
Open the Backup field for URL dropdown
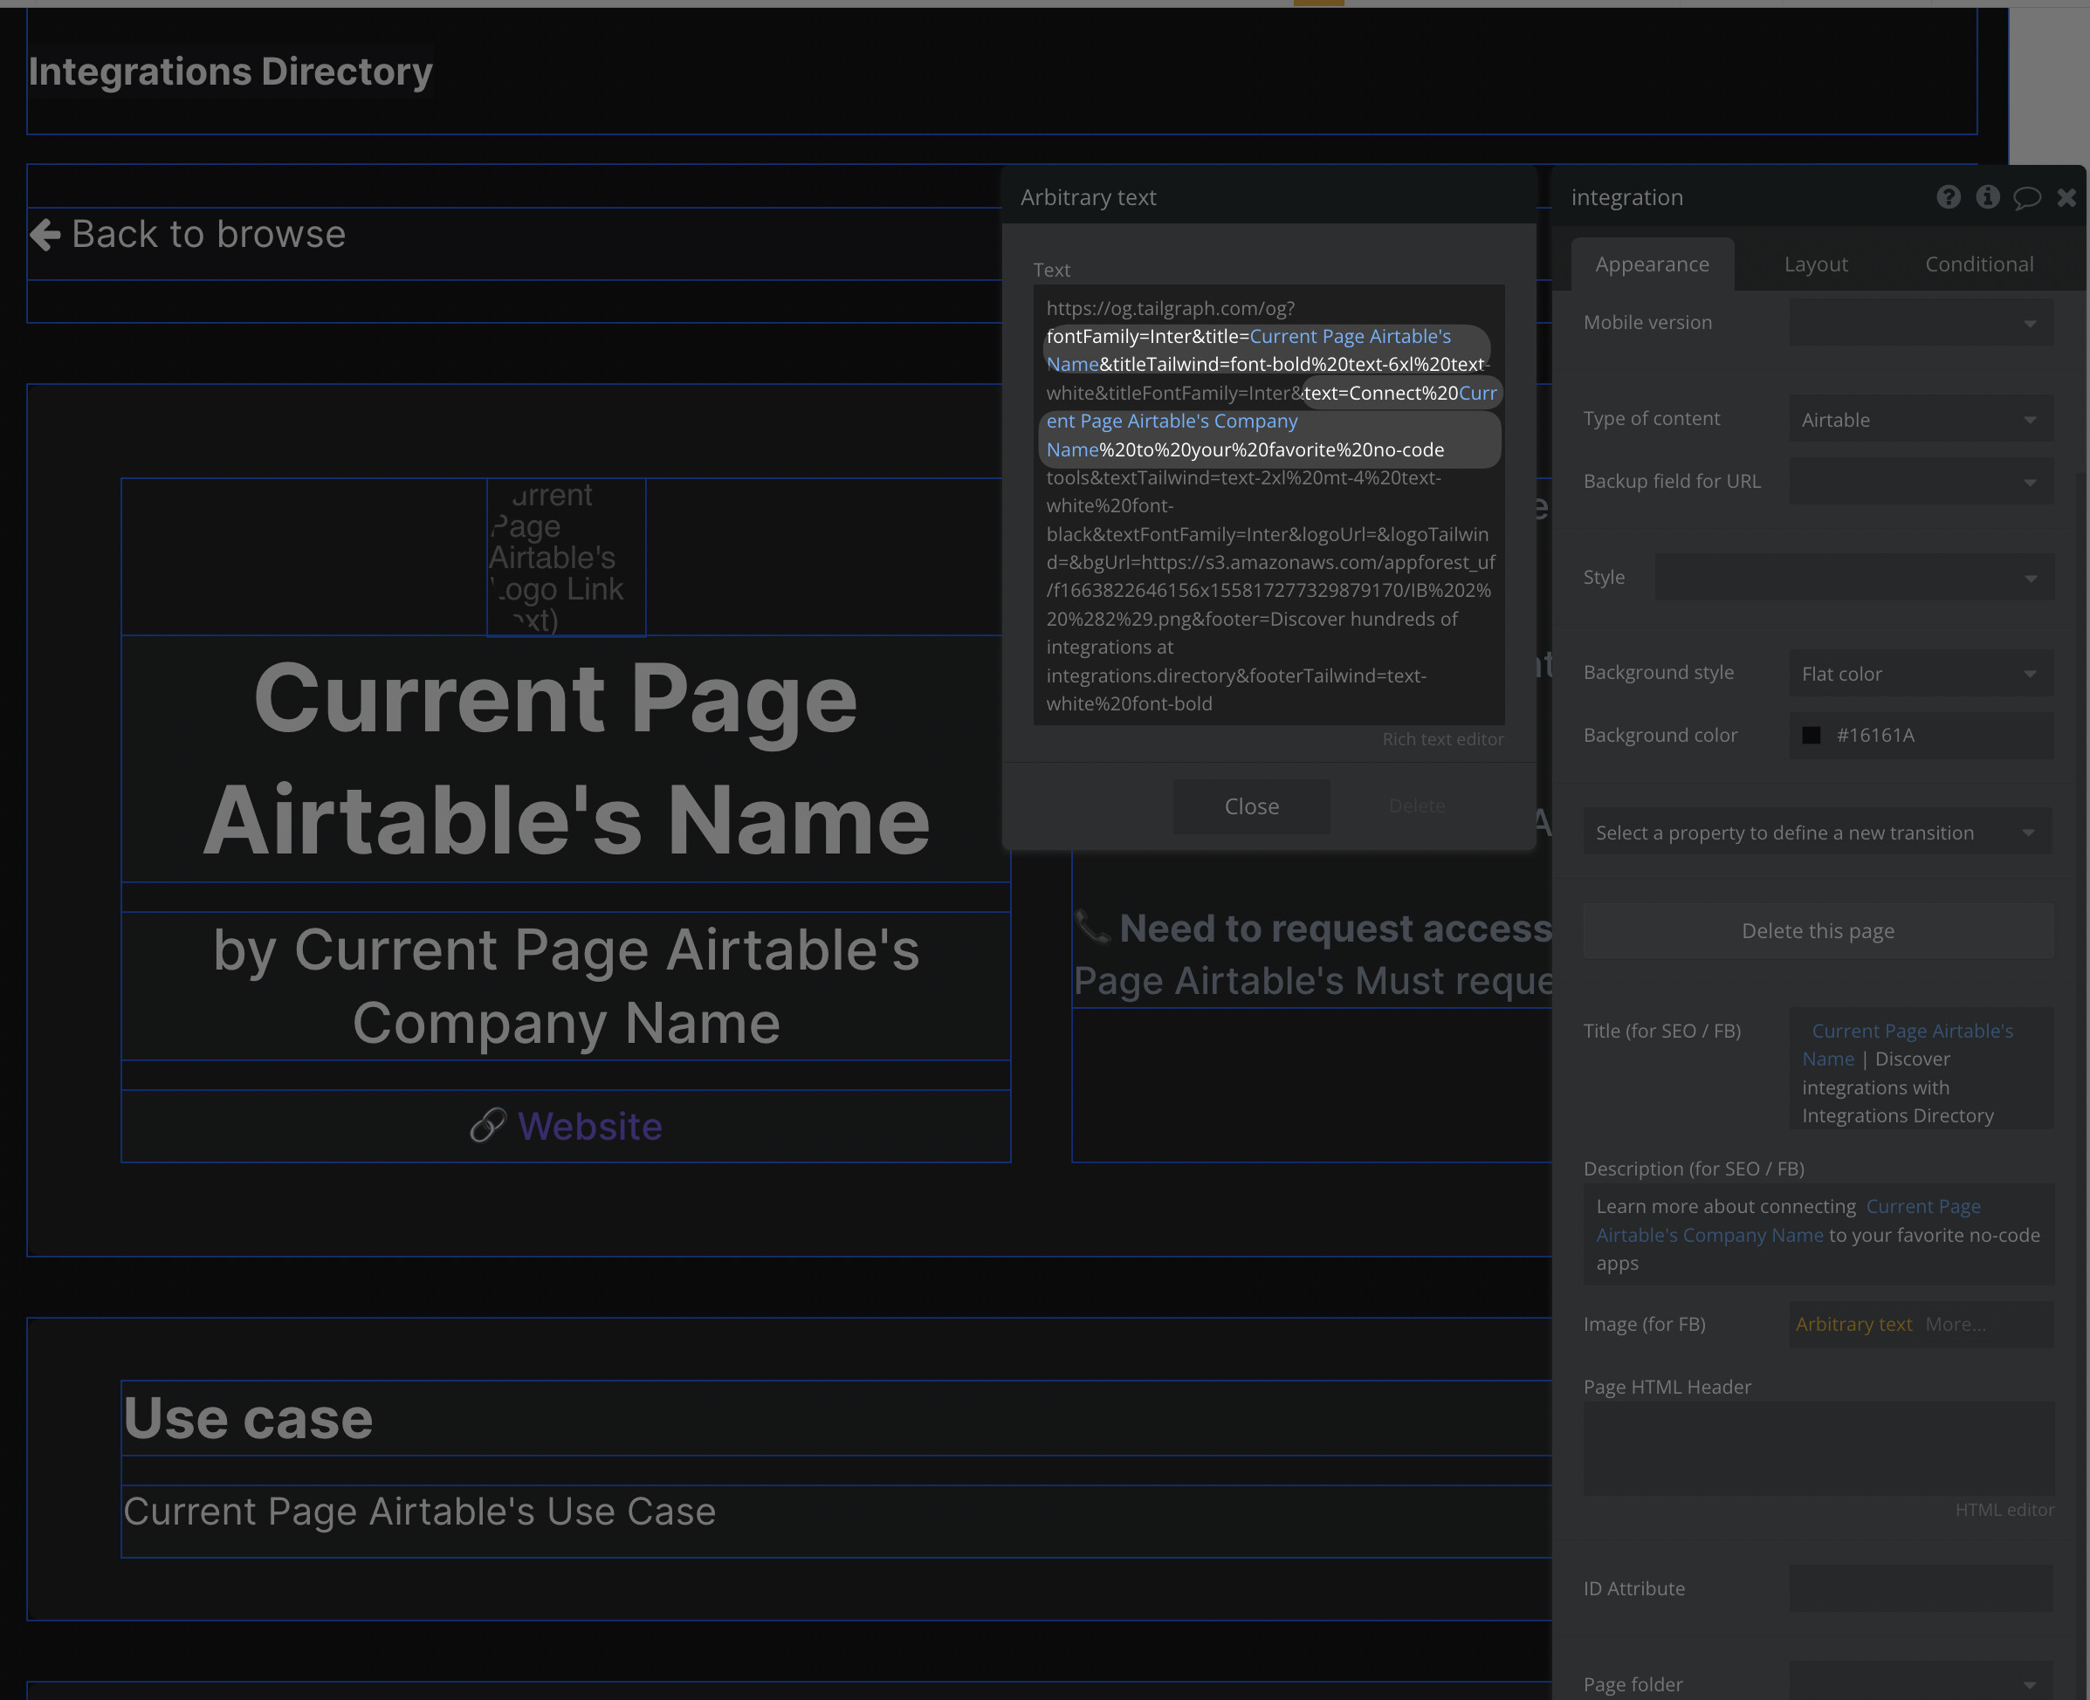click(x=1921, y=481)
